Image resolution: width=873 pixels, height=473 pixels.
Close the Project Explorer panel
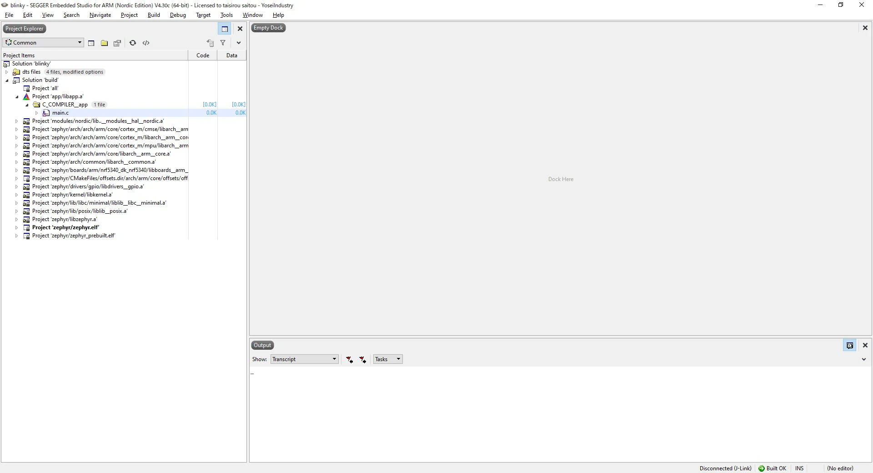click(x=240, y=29)
